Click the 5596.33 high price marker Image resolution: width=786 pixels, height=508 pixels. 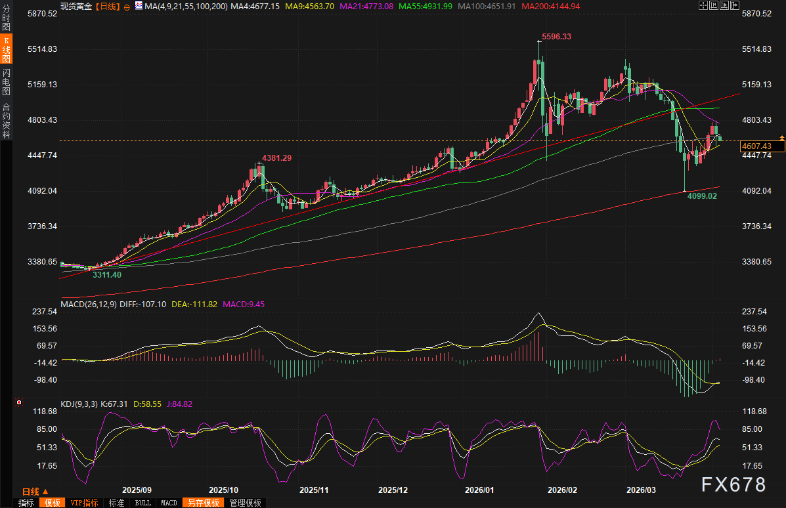[556, 37]
